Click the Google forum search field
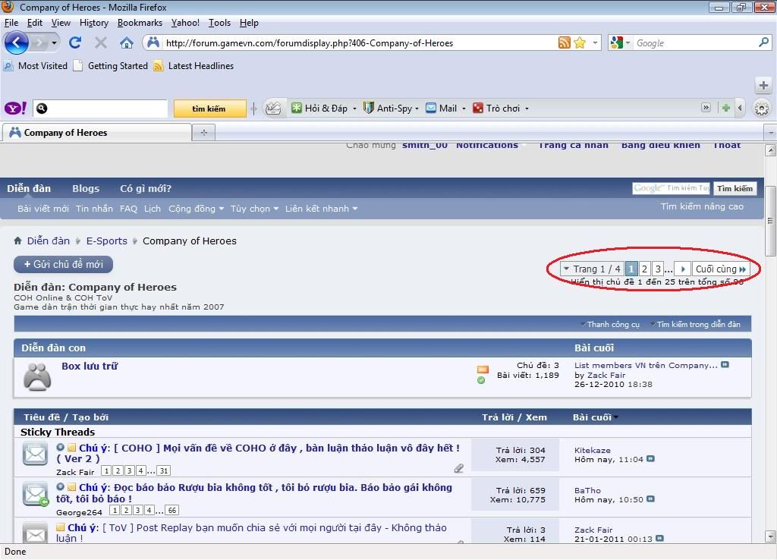The image size is (777, 560). 671,188
